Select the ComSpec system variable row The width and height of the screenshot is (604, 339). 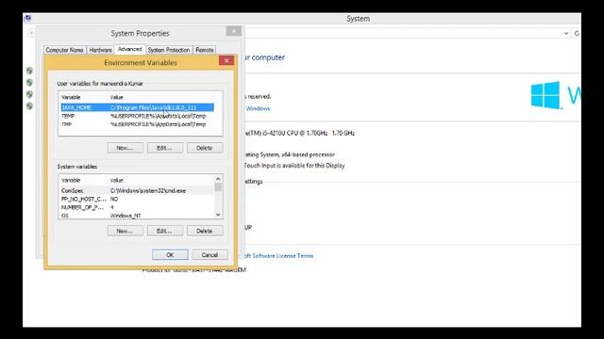pos(137,190)
